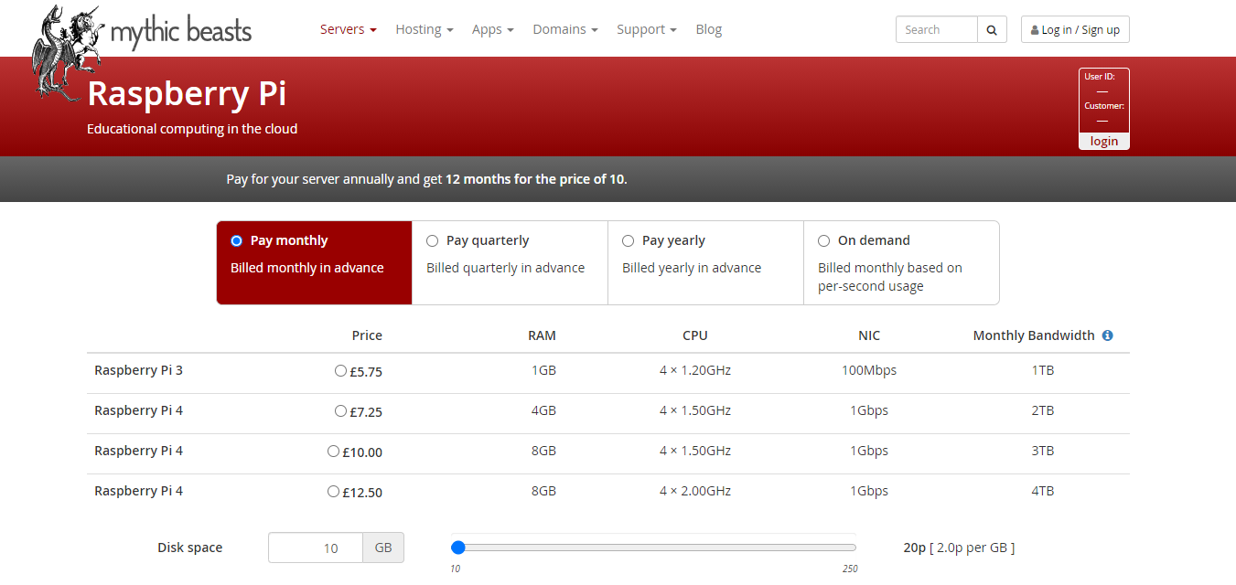Click the 'Monthly Bandwidth' column header
Viewport: 1236px width, 585px height.
[x=1034, y=335]
